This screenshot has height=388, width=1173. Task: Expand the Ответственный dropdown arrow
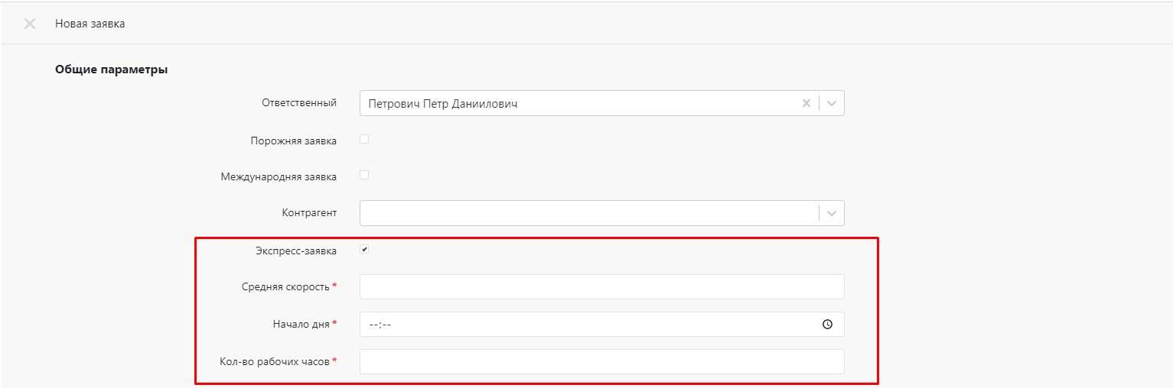[x=833, y=103]
